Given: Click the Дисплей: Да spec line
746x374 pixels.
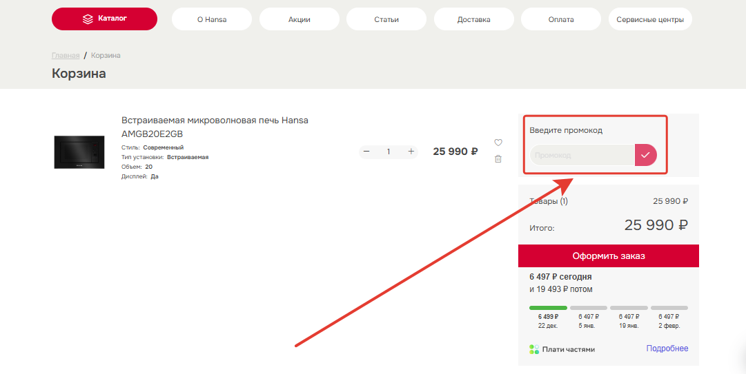Looking at the screenshot, I should click(x=140, y=176).
